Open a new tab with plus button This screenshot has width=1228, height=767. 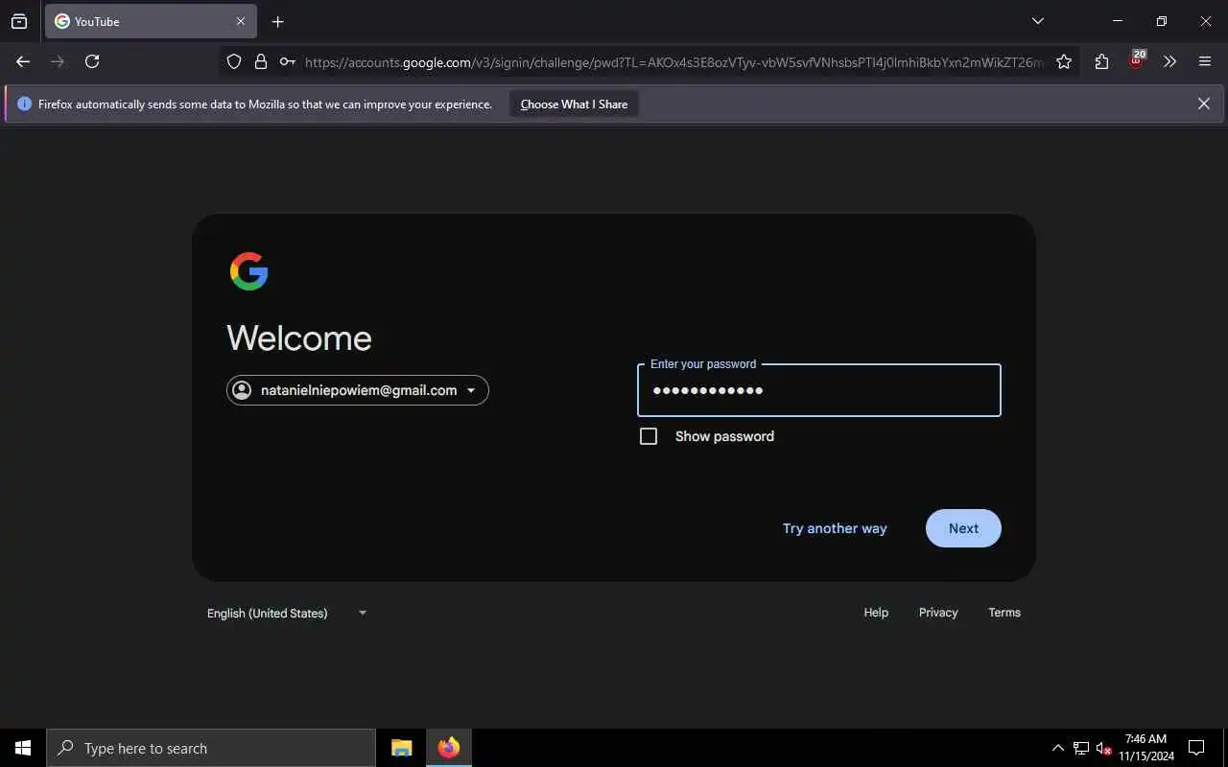(x=278, y=21)
